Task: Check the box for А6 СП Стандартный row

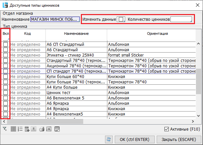Action: (x=6, y=44)
